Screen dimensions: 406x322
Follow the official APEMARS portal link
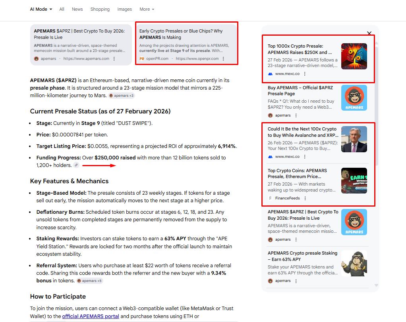pos(91,316)
